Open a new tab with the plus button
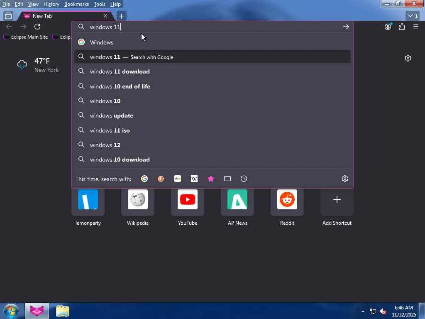This screenshot has width=425, height=319. (121, 16)
